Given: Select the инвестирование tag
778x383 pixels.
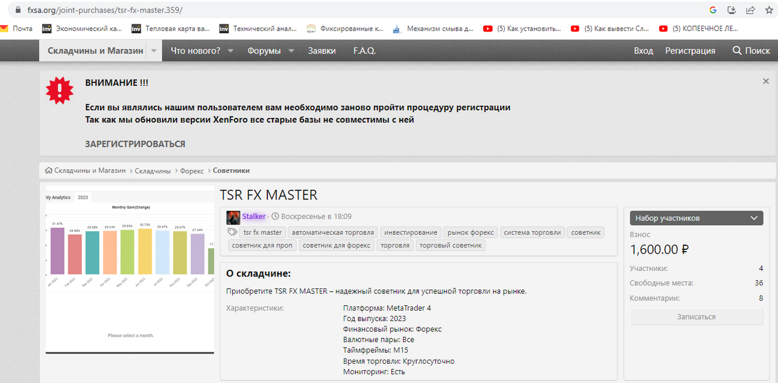Looking at the screenshot, I should (x=411, y=232).
